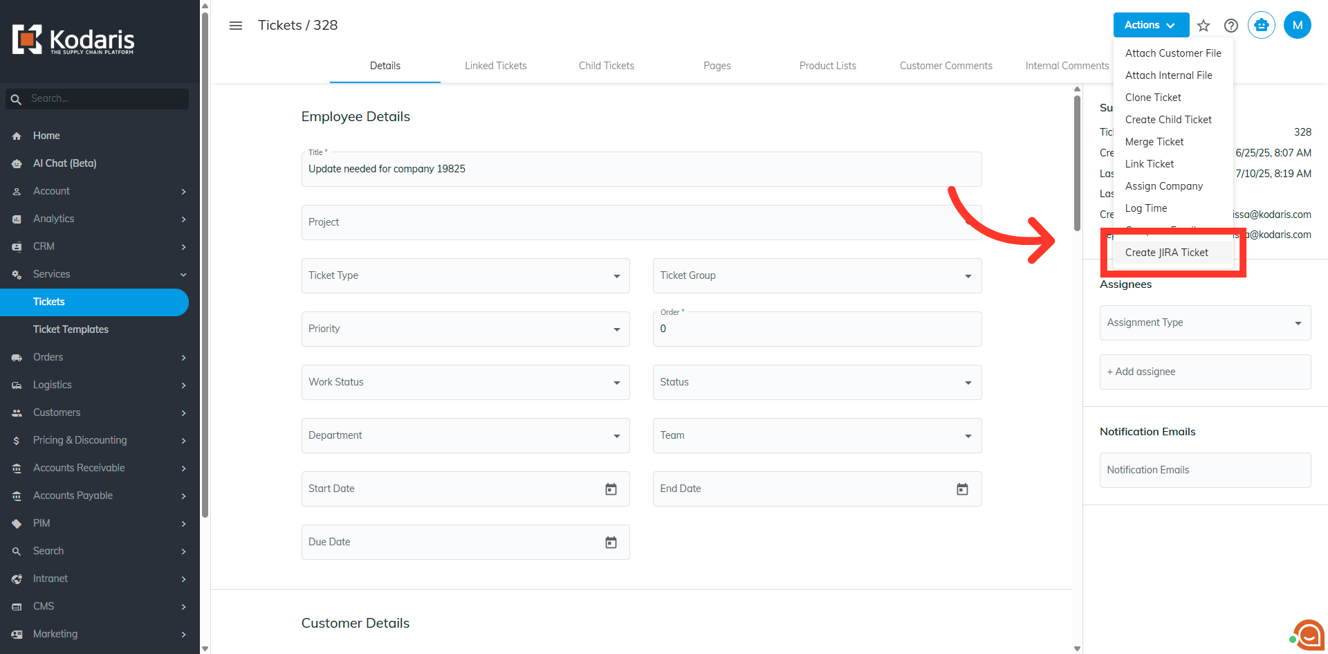The image size is (1328, 654).
Task: Click the CMS sidebar icon
Action: 17,607
